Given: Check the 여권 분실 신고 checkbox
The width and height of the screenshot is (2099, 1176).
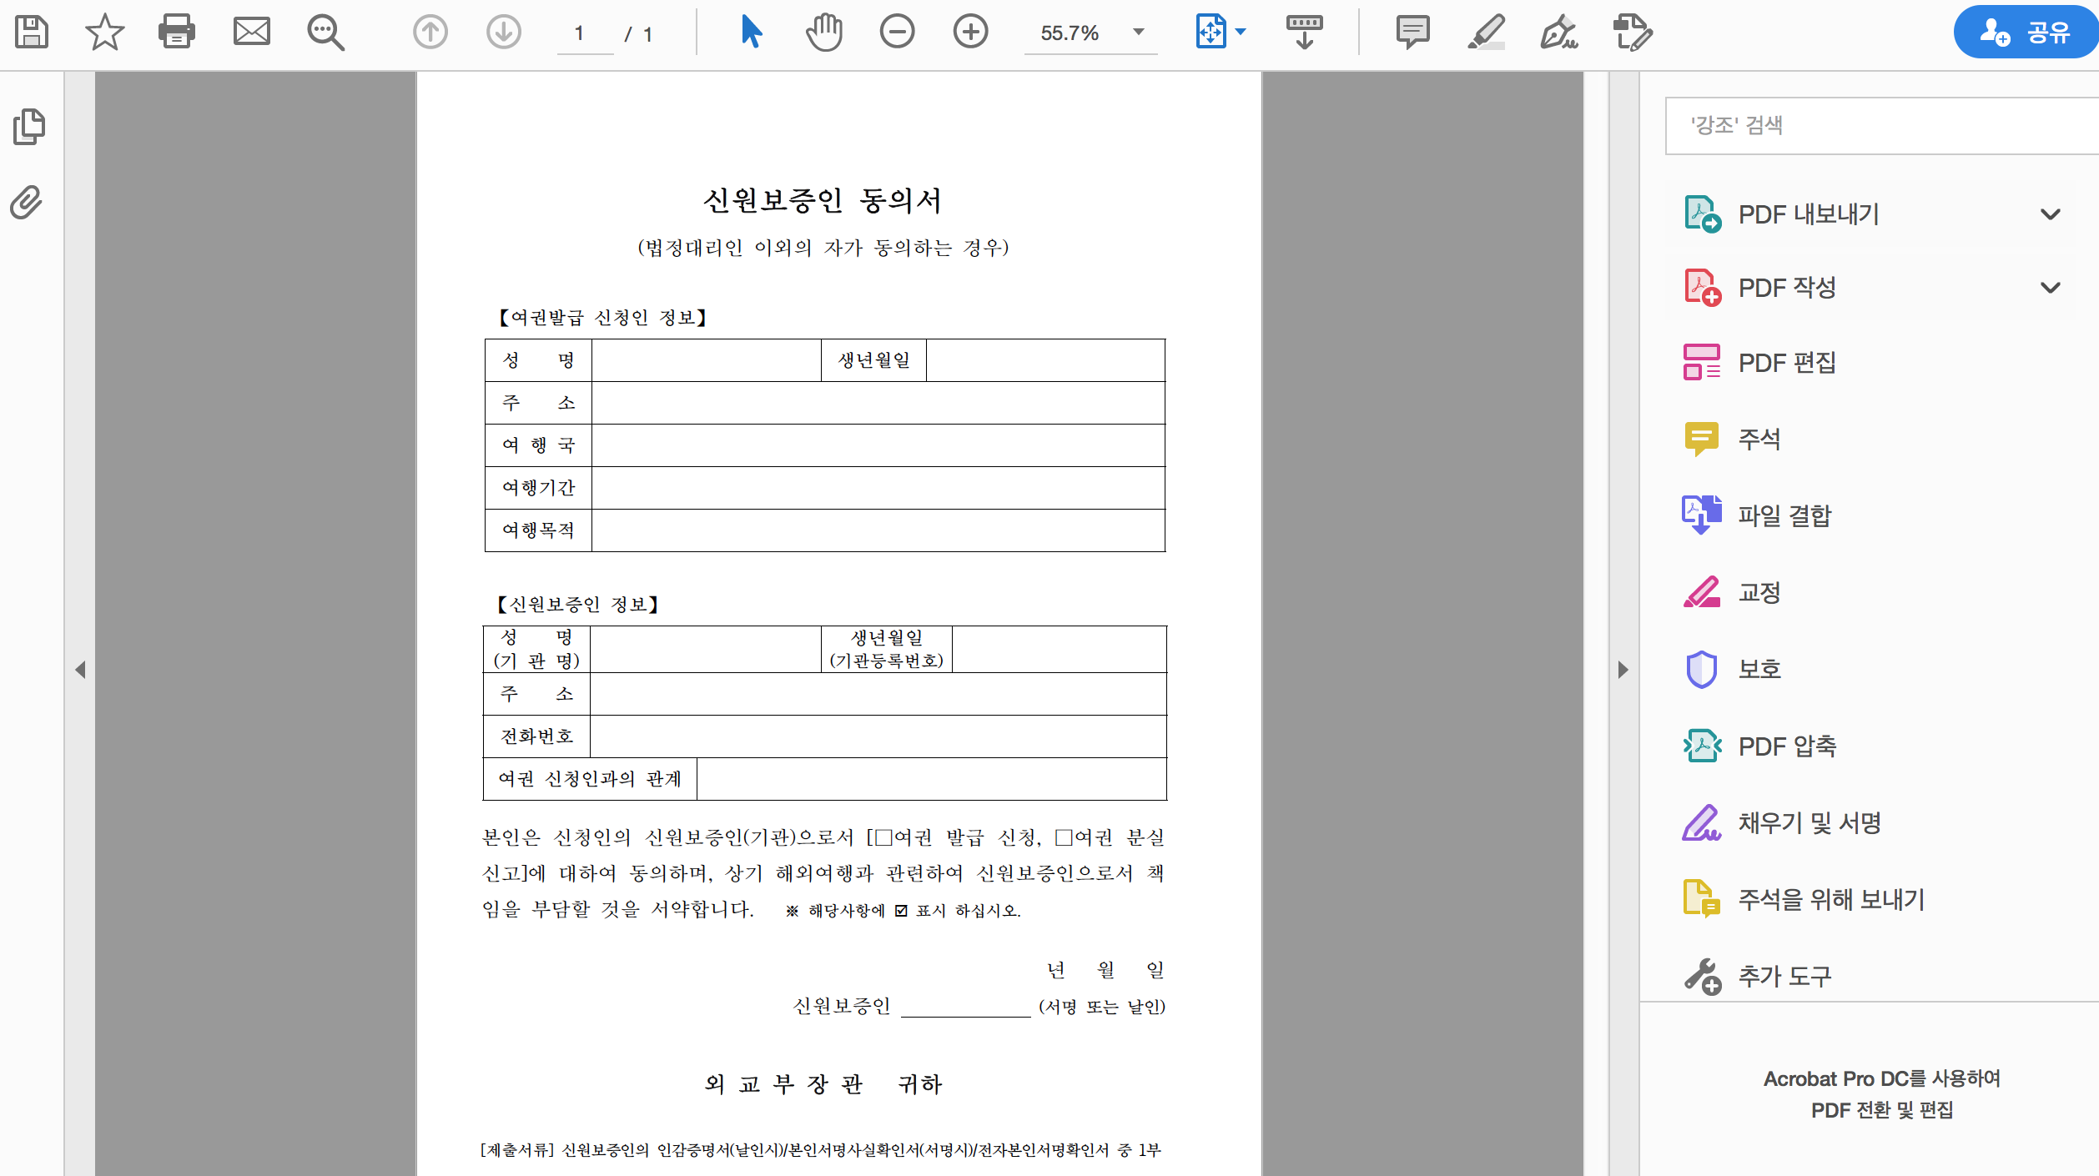Looking at the screenshot, I should pos(1064,837).
